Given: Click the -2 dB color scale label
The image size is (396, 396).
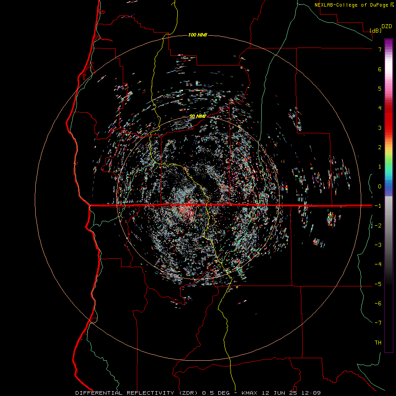Looking at the screenshot, I should [378, 226].
